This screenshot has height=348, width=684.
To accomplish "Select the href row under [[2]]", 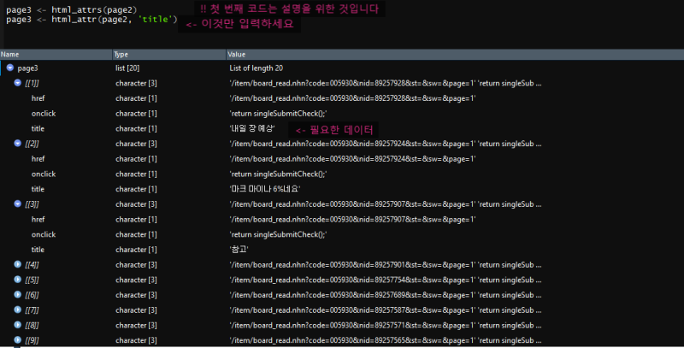I will click(342, 159).
